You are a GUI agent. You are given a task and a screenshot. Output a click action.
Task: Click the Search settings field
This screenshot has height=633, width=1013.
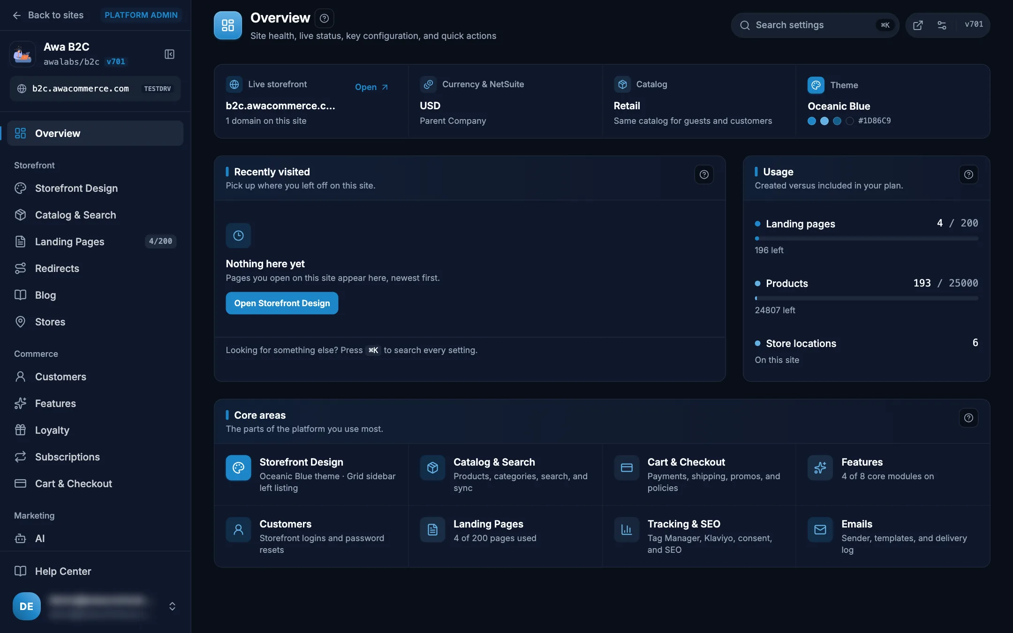click(x=815, y=25)
